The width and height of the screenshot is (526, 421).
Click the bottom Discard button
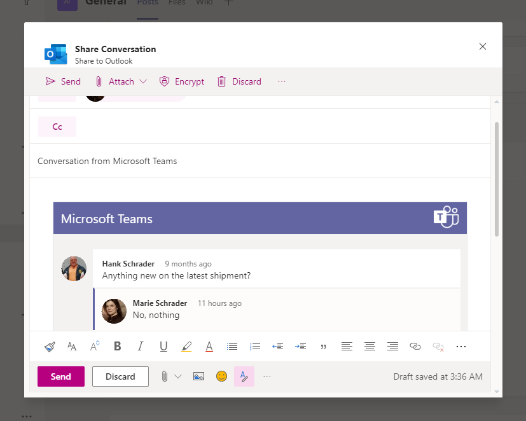[x=120, y=376]
